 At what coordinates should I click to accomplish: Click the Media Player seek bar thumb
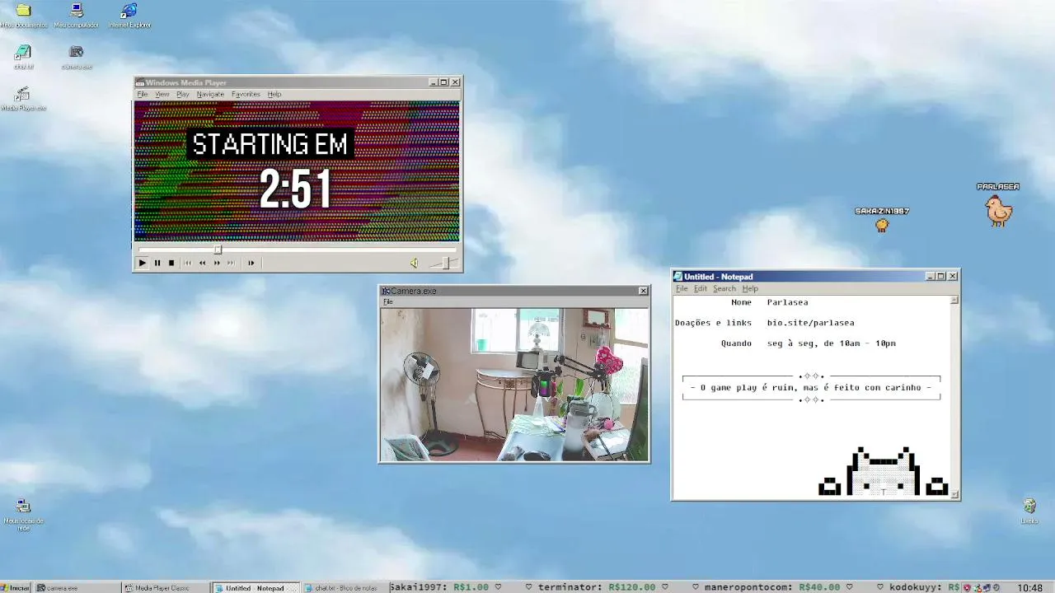(x=218, y=250)
